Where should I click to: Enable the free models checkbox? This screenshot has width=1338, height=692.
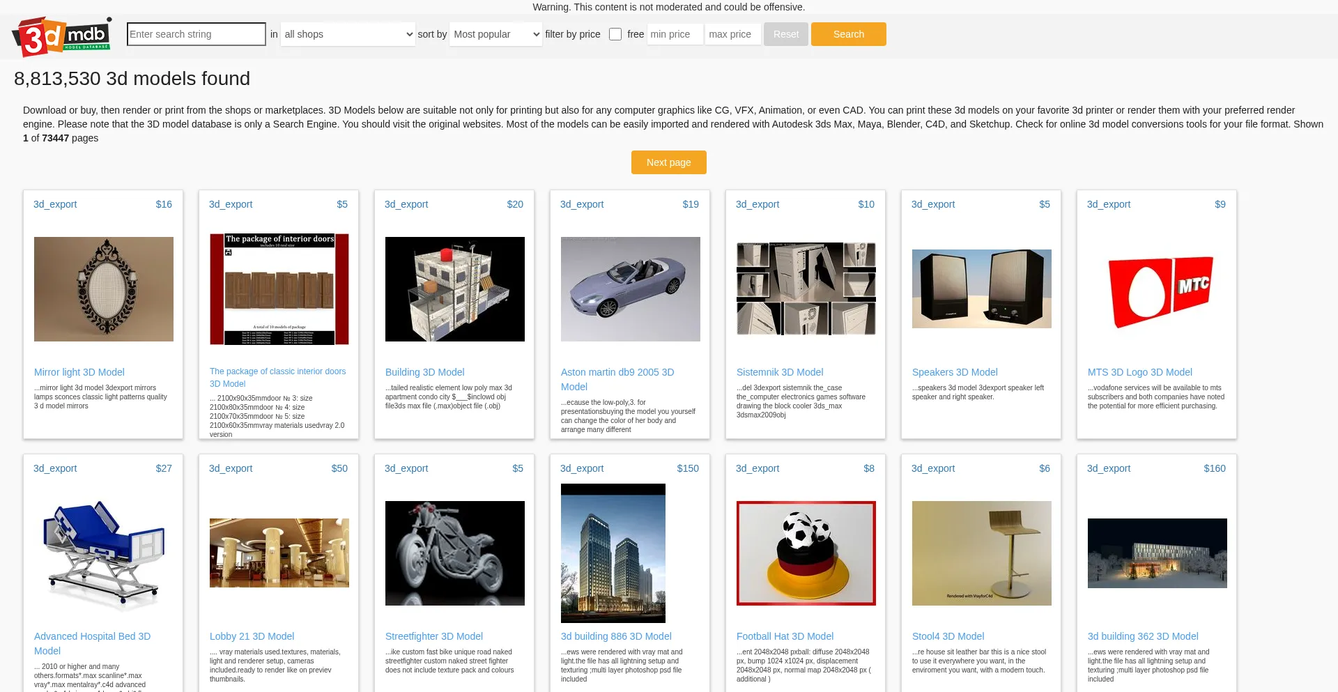(615, 34)
